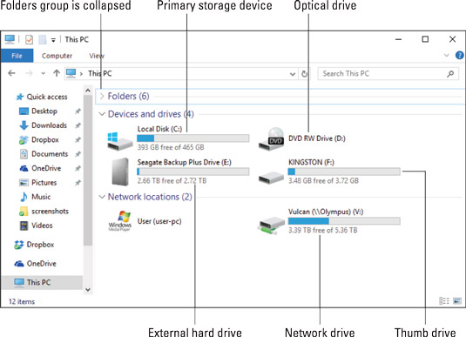Click "3.48 GB free of 3.72 GB" text
Image resolution: width=466 pixels, height=337 pixels.
point(323,180)
